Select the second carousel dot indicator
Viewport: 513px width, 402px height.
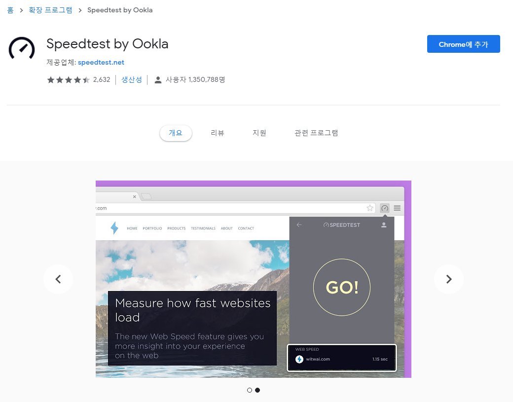click(257, 390)
